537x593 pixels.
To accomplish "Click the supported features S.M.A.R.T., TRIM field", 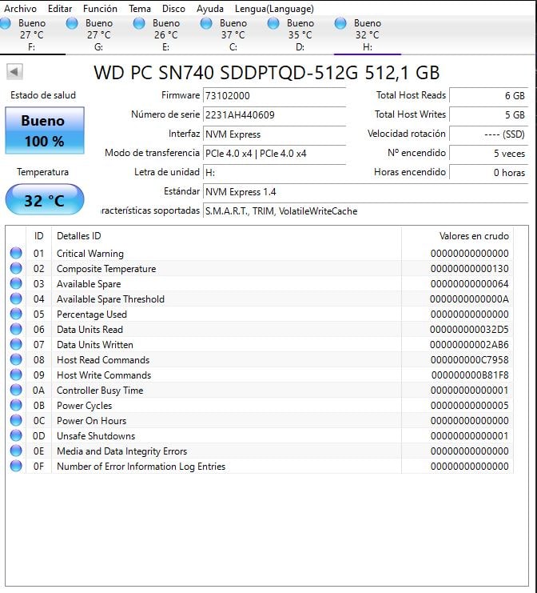I will click(365, 211).
